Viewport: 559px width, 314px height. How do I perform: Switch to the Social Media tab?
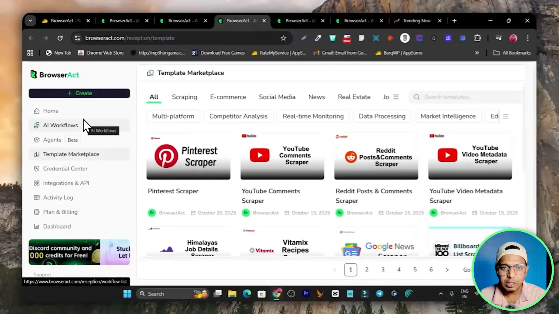[277, 97]
